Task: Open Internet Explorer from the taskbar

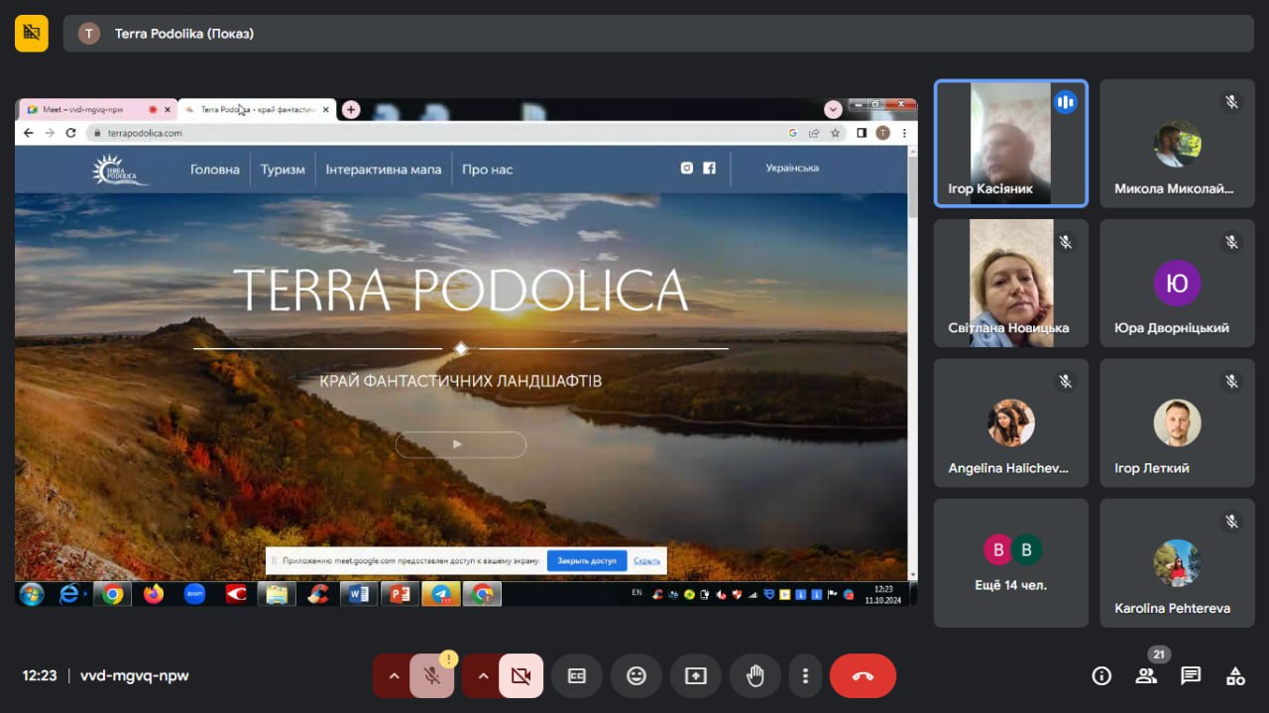Action: 69,594
